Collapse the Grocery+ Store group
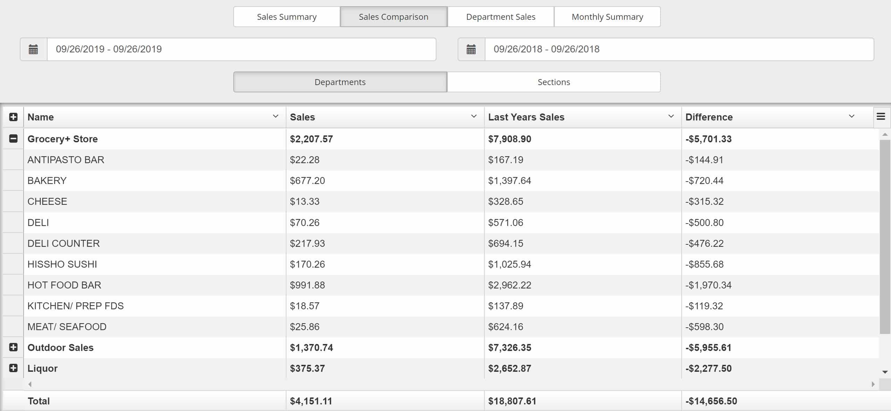Screen dimensions: 891x411 coord(13,139)
